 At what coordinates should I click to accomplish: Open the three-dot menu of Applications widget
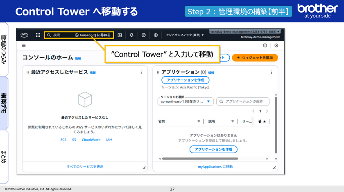(x=271, y=72)
